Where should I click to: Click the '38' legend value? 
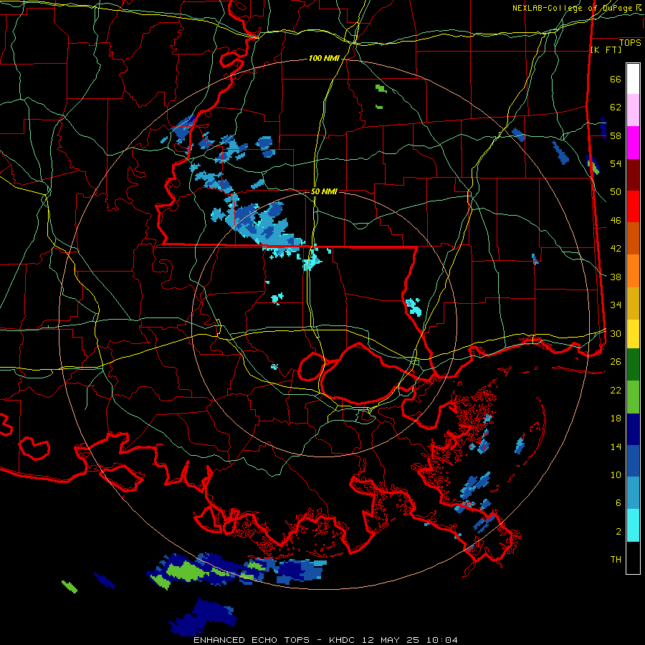(616, 277)
